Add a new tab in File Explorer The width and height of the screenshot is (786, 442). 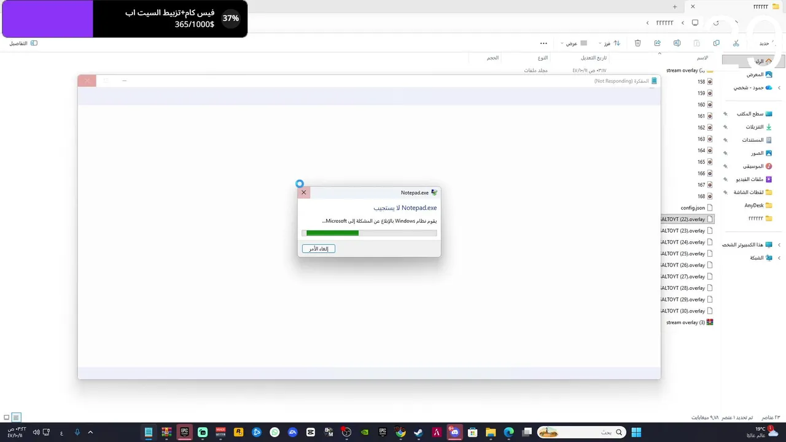[675, 7]
